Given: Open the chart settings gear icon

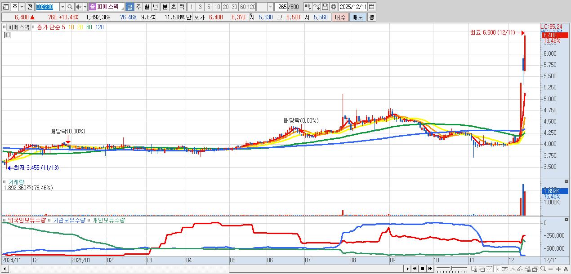Looking at the screenshot, I should [x=333, y=7].
